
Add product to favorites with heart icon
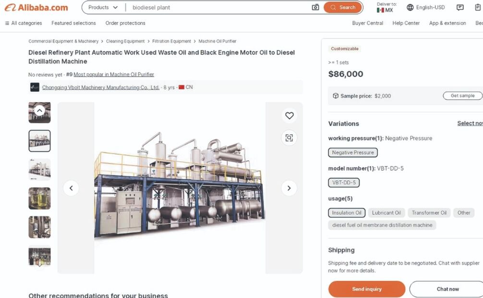289,115
